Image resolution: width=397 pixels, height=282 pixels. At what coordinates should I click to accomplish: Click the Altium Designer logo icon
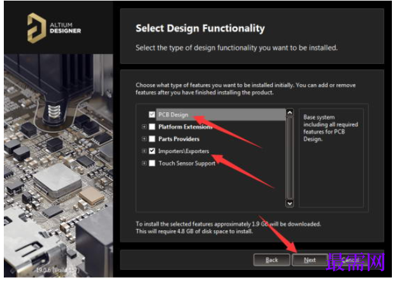point(36,28)
